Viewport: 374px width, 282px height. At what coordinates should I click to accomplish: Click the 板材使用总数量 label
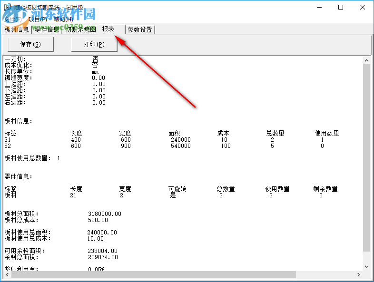28,158
